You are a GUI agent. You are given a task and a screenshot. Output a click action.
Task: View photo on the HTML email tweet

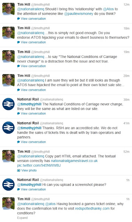(x=29, y=170)
